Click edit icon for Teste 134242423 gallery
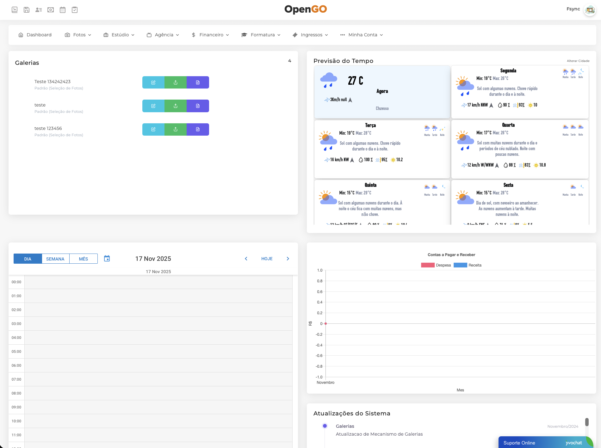The height and width of the screenshot is (448, 601). [153, 83]
